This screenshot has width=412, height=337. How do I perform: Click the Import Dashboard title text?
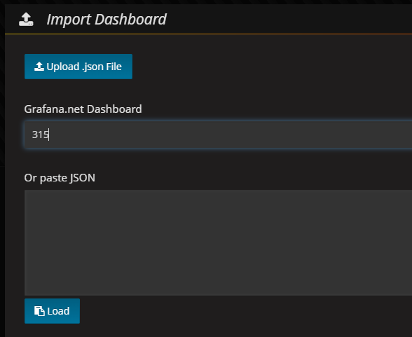[x=107, y=20]
